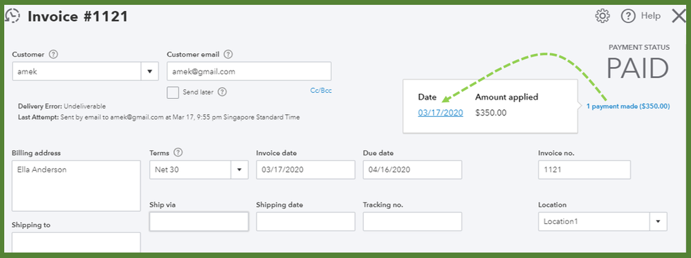691x258 pixels.
Task: Open the Location dropdown arrow
Action: (x=658, y=221)
